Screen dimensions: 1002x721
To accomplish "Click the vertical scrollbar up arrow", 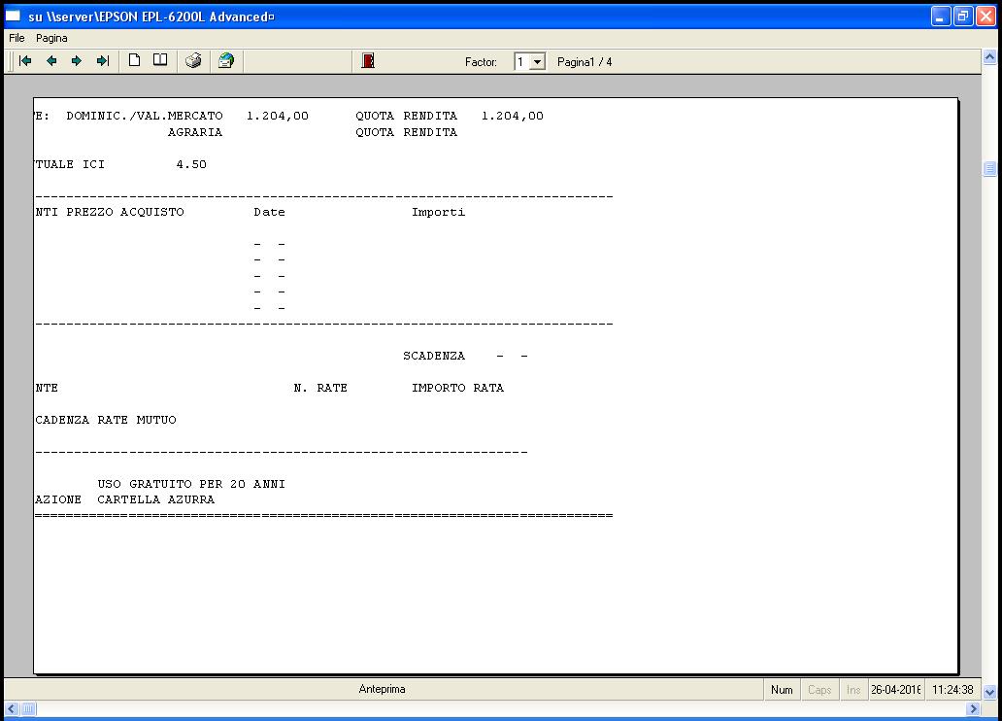I will point(989,57).
